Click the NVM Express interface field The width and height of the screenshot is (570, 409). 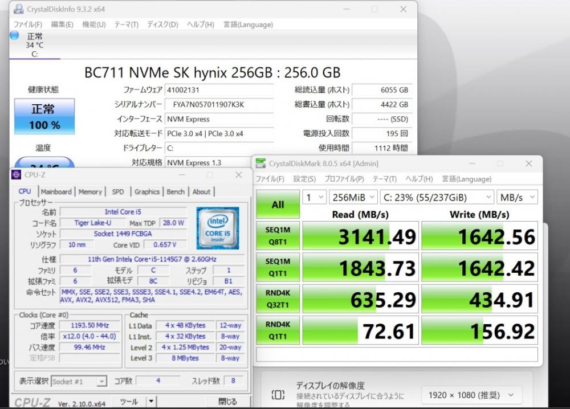[x=219, y=119]
